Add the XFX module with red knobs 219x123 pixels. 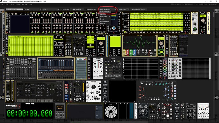(167, 111)
